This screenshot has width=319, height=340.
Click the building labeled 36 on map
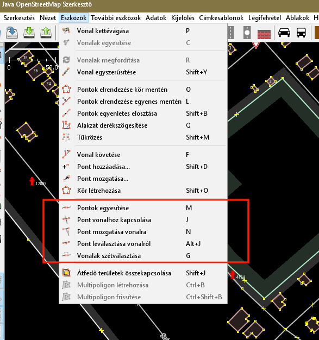pos(35,71)
